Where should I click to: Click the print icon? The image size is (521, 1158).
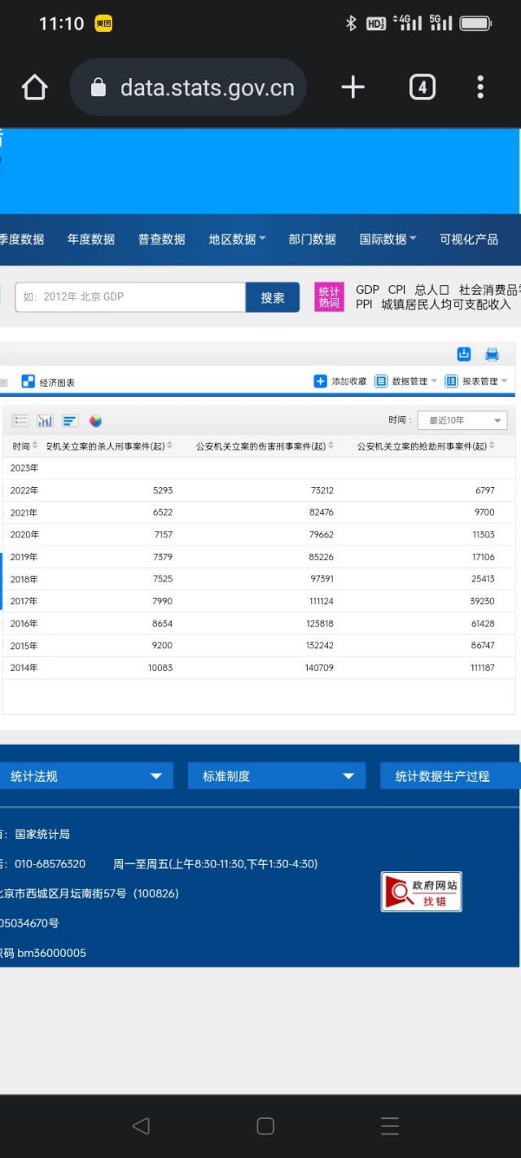[x=492, y=353]
